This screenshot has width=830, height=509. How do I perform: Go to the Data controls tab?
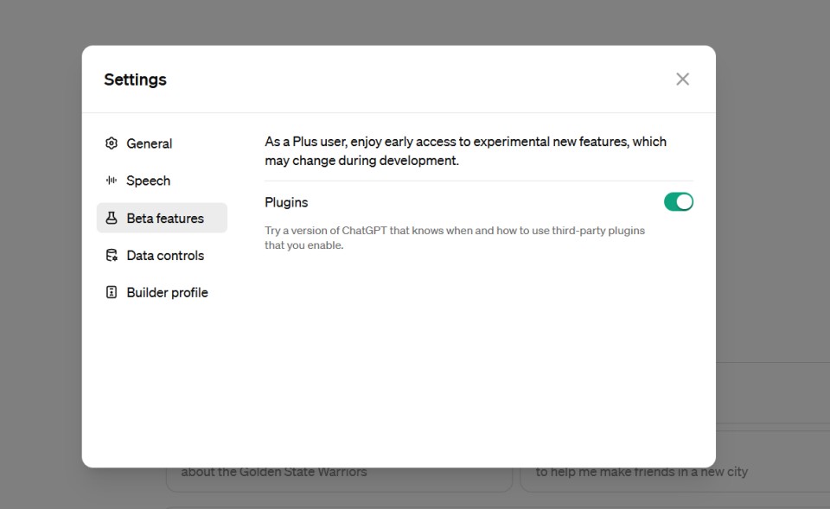(x=165, y=255)
